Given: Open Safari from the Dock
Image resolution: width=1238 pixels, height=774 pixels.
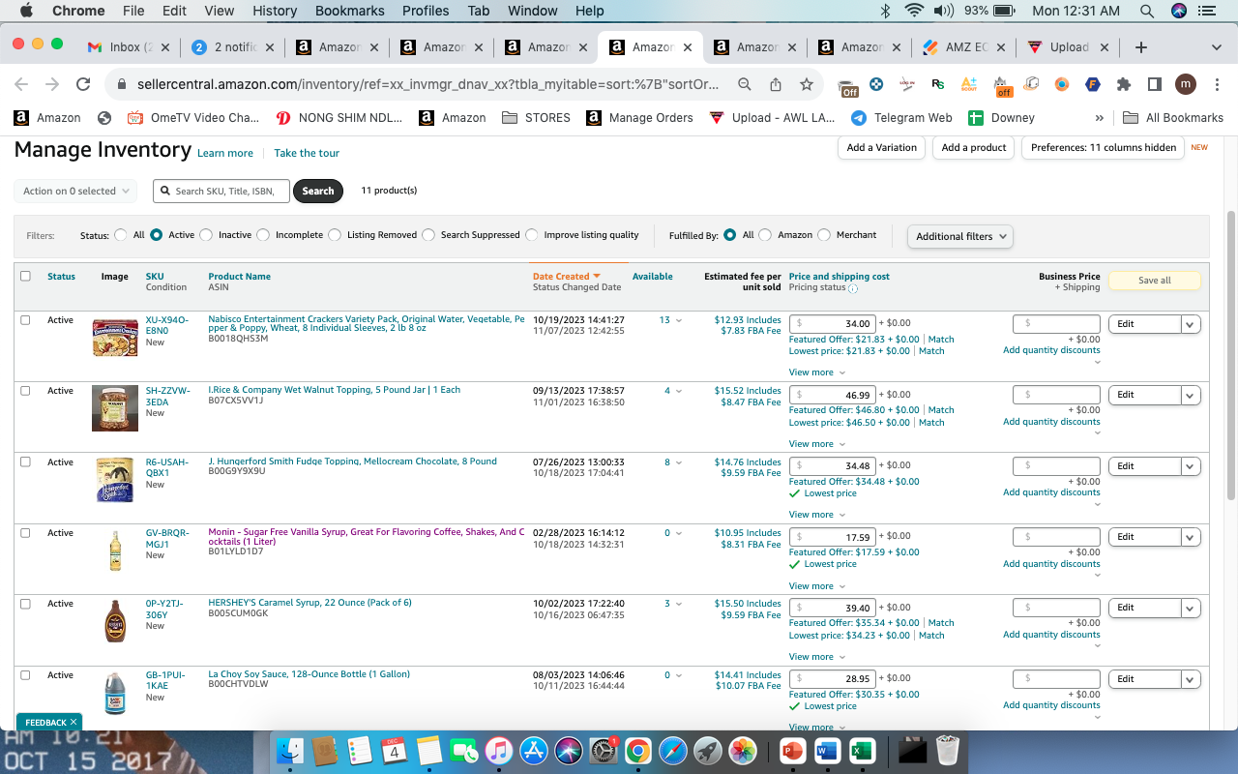Looking at the screenshot, I should [x=673, y=750].
